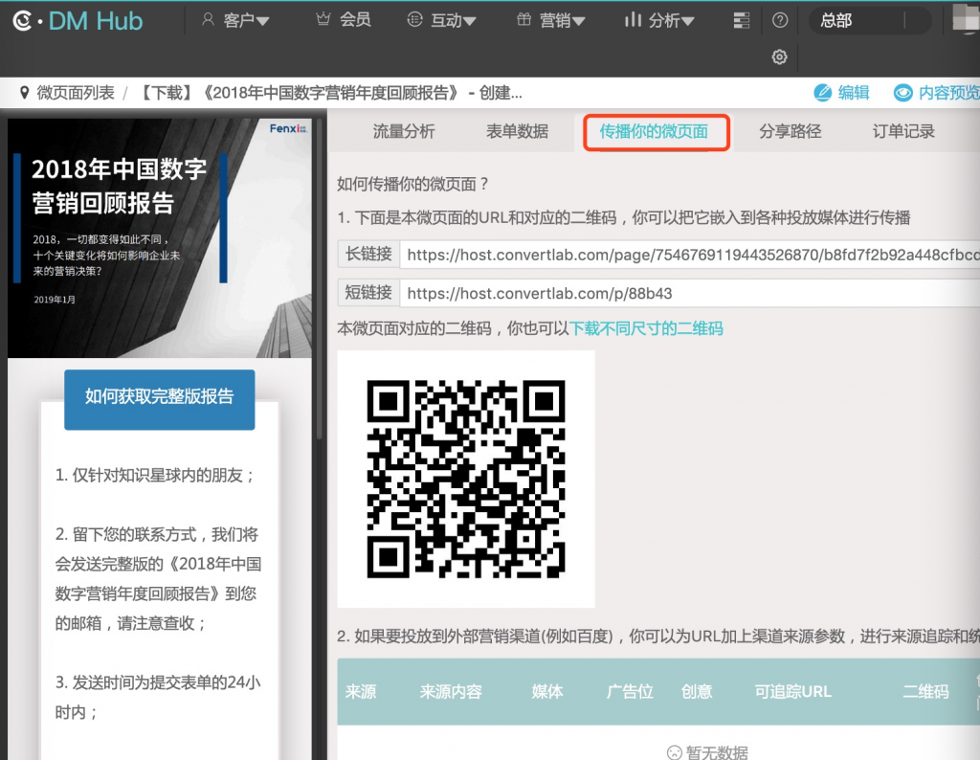Screen dimensions: 980x760
Task: Click the 短链接 URL field
Action: [x=689, y=292]
